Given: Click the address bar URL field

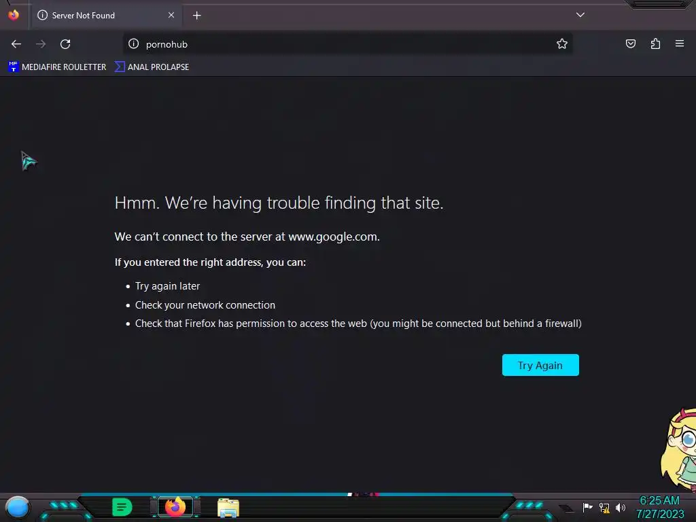Looking at the screenshot, I should point(346,44).
